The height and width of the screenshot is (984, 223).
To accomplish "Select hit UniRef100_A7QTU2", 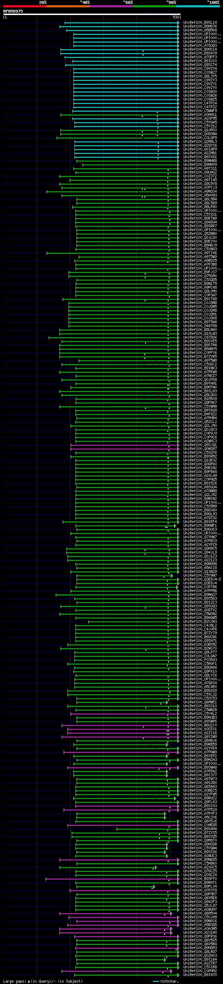I will point(200,518).
